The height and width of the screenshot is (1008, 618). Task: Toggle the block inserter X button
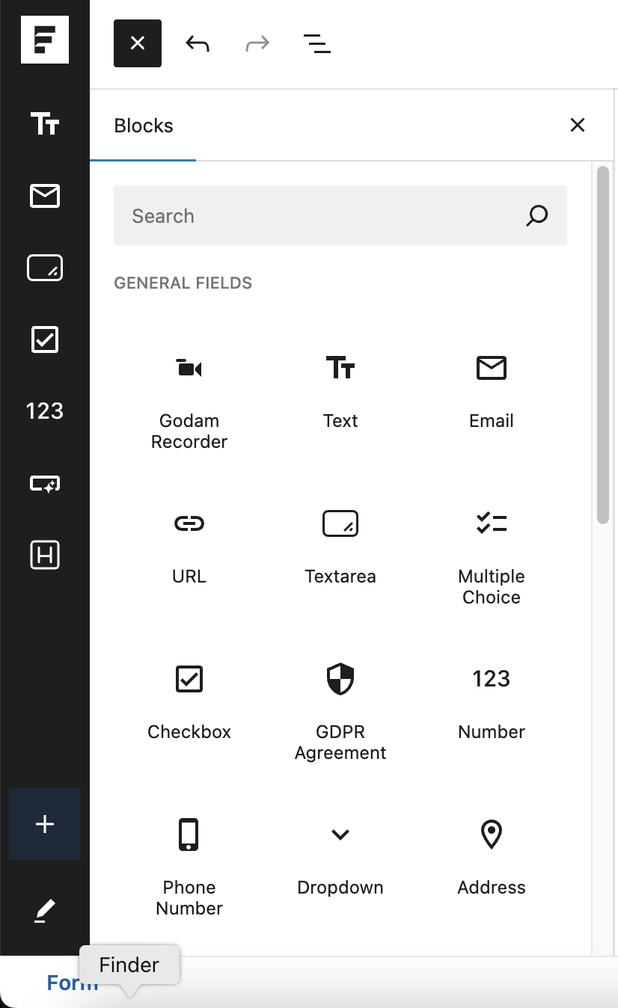[138, 43]
